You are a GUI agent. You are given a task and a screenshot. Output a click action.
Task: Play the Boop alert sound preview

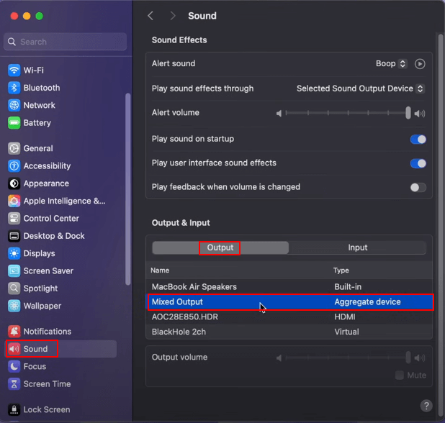coord(420,64)
